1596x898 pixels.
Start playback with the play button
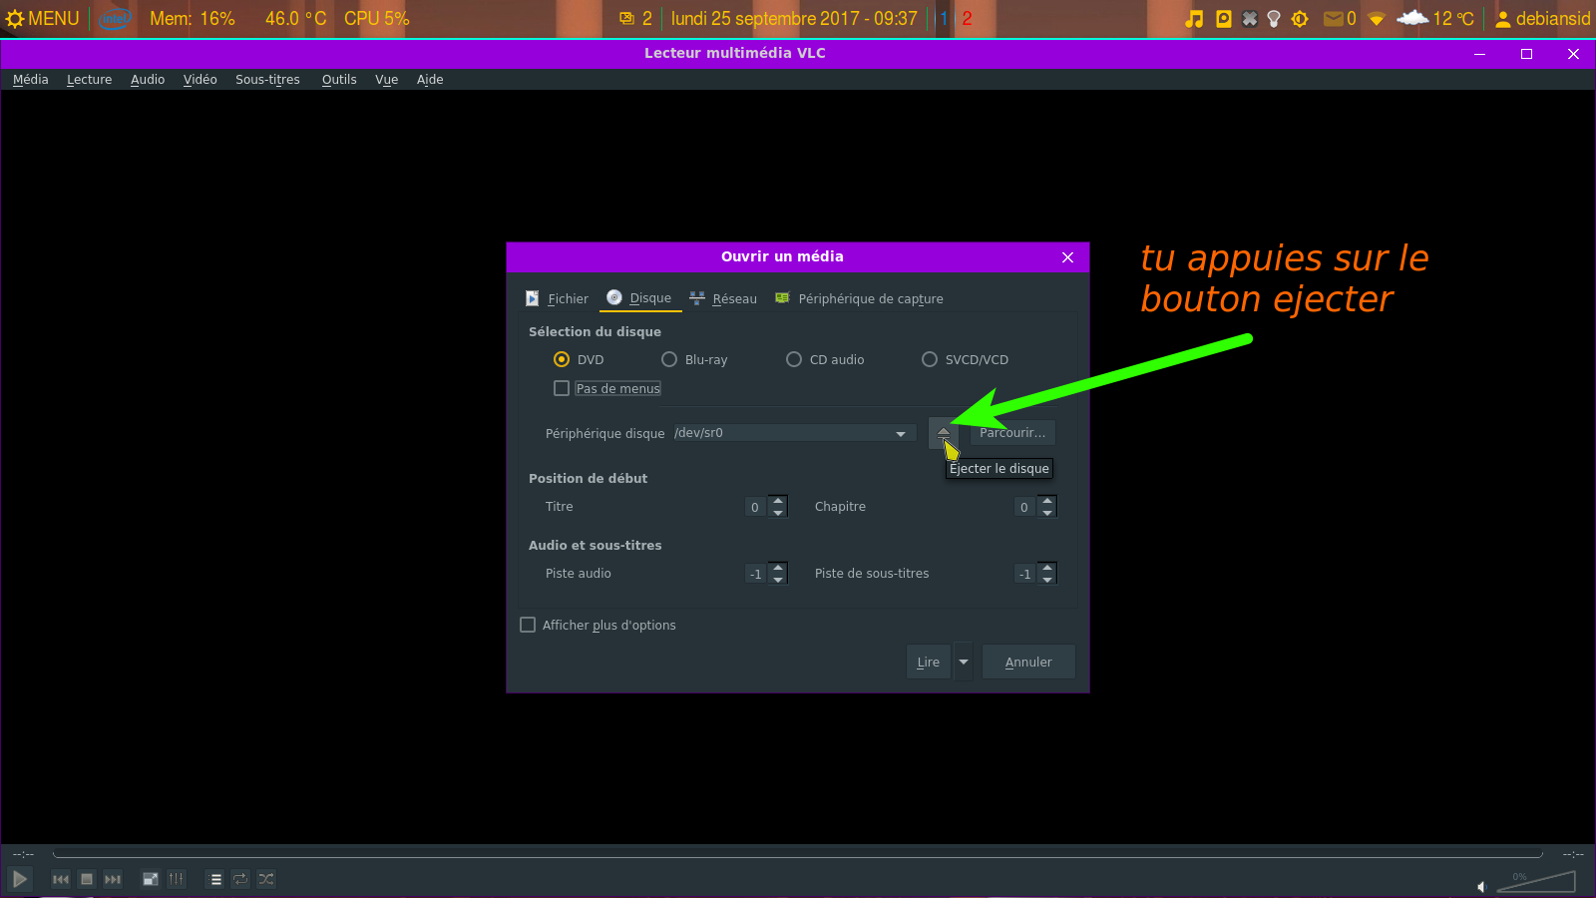[x=19, y=879]
